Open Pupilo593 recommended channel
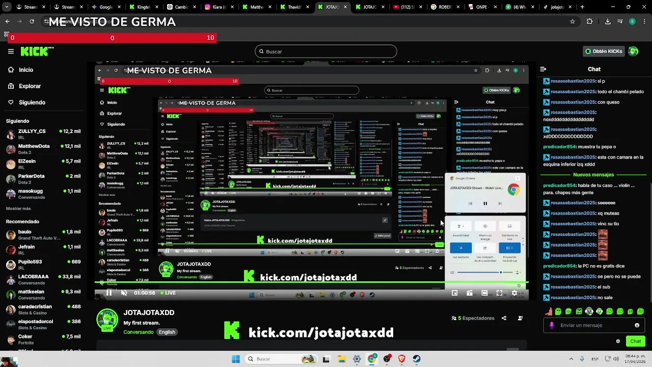Image resolution: width=652 pixels, height=367 pixels. pos(43,265)
